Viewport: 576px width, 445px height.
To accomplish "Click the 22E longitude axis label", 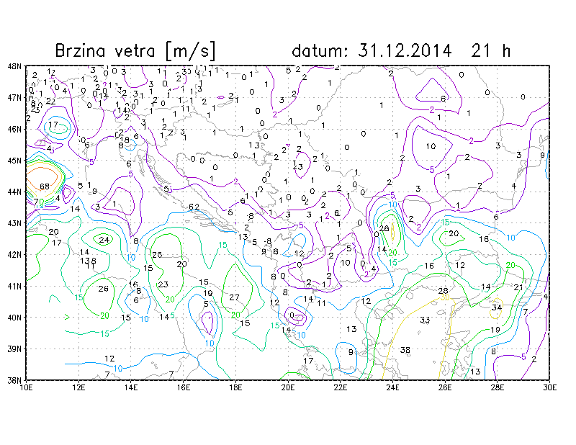I will [x=340, y=387].
